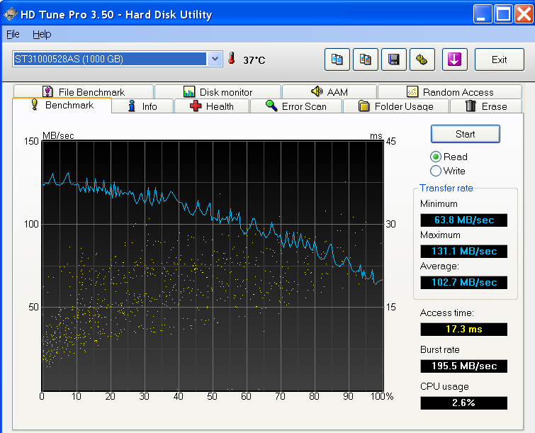This screenshot has width=535, height=433.
Task: Click the floppy disk save icon
Action: [394, 60]
